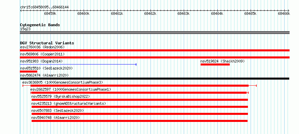Click the Cytogenetic Bands track heading

[40, 25]
